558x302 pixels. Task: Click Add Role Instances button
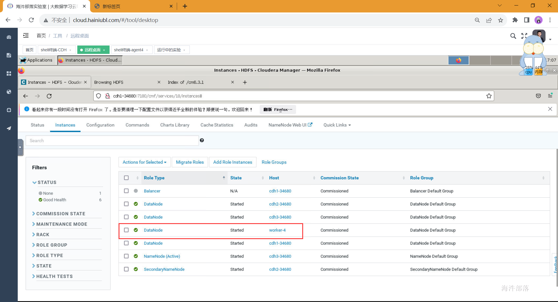[x=233, y=162]
